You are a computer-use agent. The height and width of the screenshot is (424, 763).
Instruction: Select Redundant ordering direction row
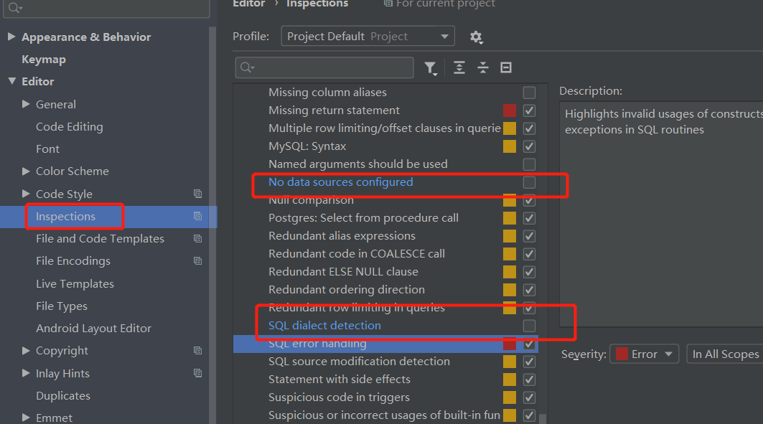(x=385, y=290)
